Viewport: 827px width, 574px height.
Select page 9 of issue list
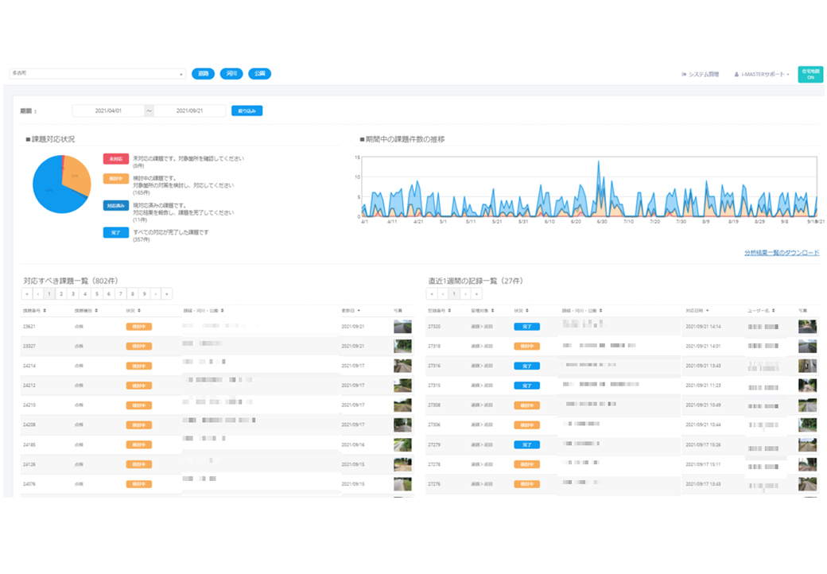point(144,294)
